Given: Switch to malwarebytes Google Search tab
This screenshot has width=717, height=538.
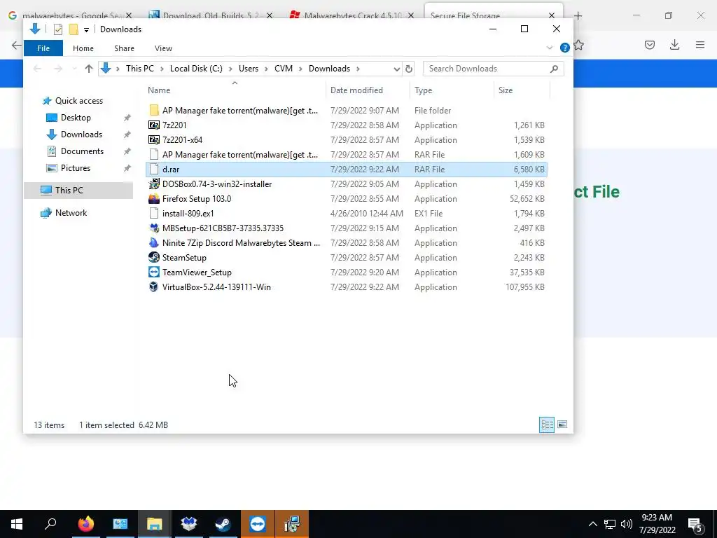Looking at the screenshot, I should pyautogui.click(x=70, y=15).
